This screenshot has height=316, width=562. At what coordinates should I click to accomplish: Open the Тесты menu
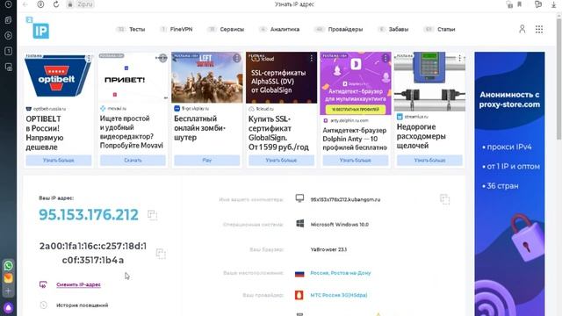point(137,29)
